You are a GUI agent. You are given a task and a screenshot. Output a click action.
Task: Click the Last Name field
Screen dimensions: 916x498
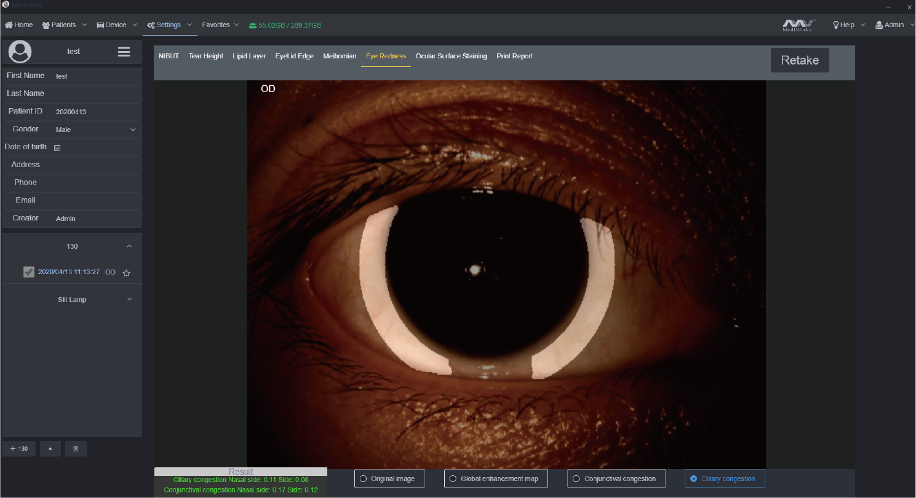96,94
